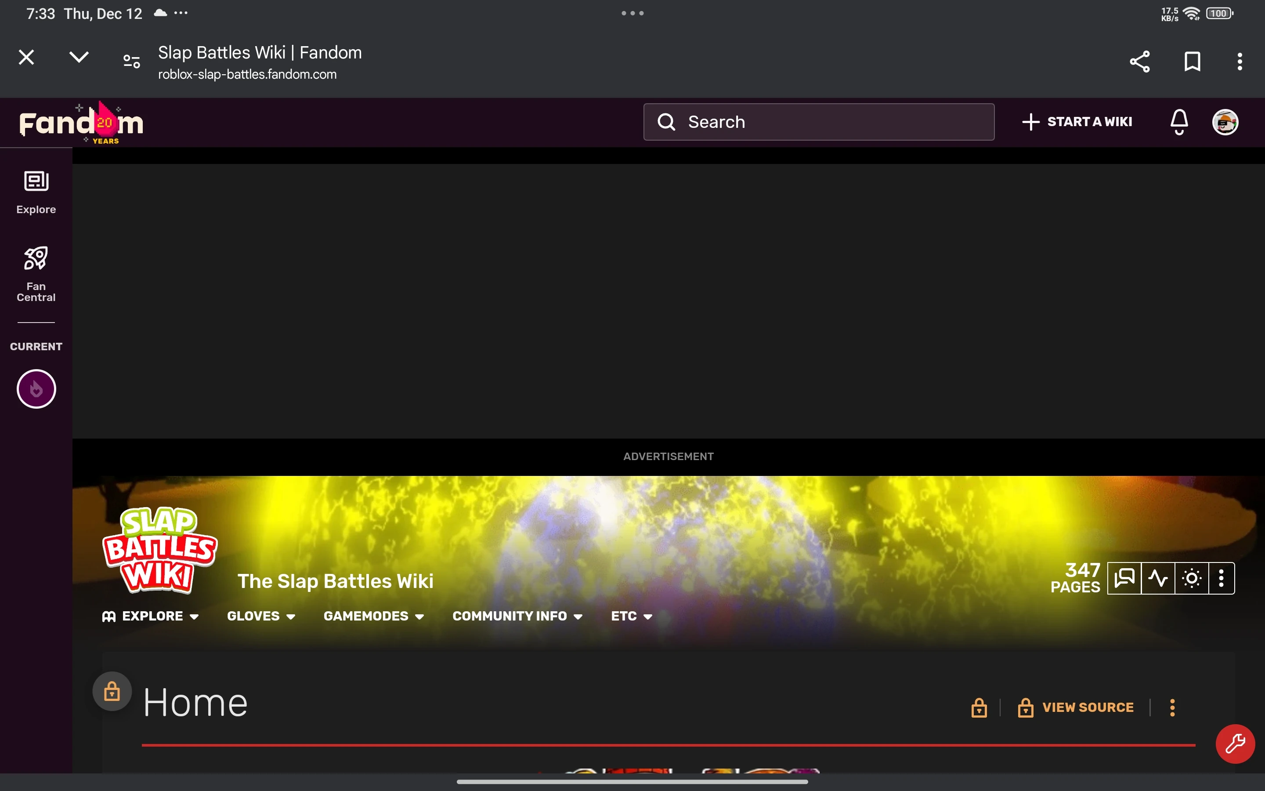Click the Fandom 20 Years logo

81,121
